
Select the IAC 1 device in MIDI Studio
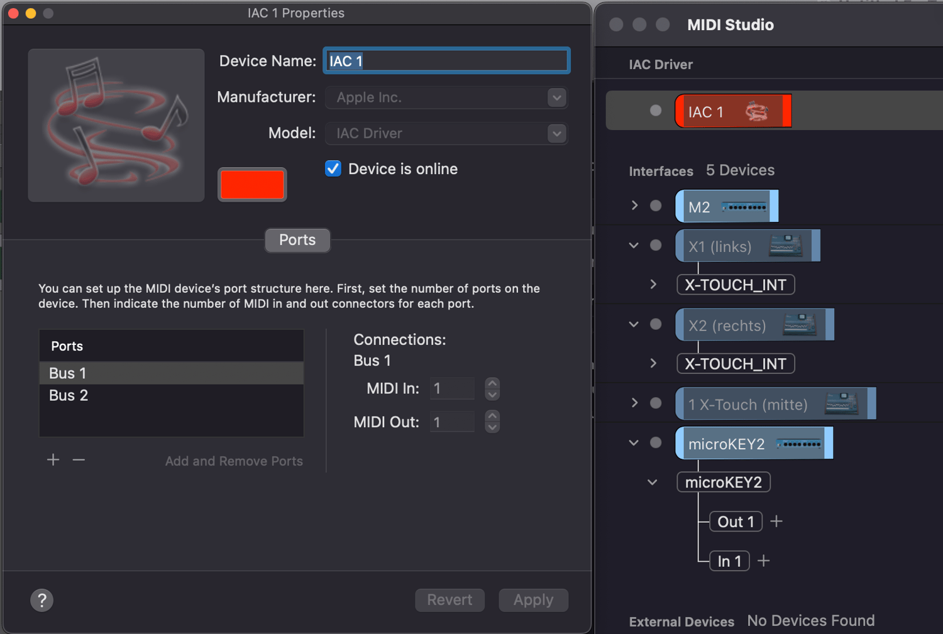(x=733, y=111)
